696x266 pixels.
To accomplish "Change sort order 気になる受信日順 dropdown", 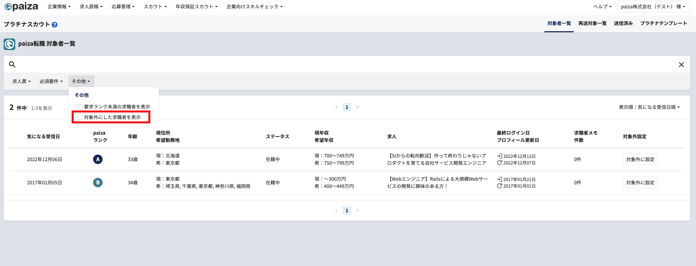I will pyautogui.click(x=649, y=107).
